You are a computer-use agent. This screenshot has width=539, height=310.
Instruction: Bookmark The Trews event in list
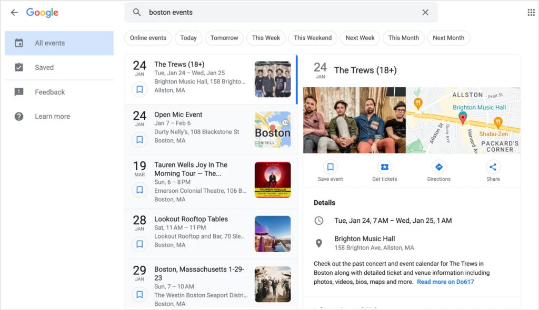click(x=139, y=90)
